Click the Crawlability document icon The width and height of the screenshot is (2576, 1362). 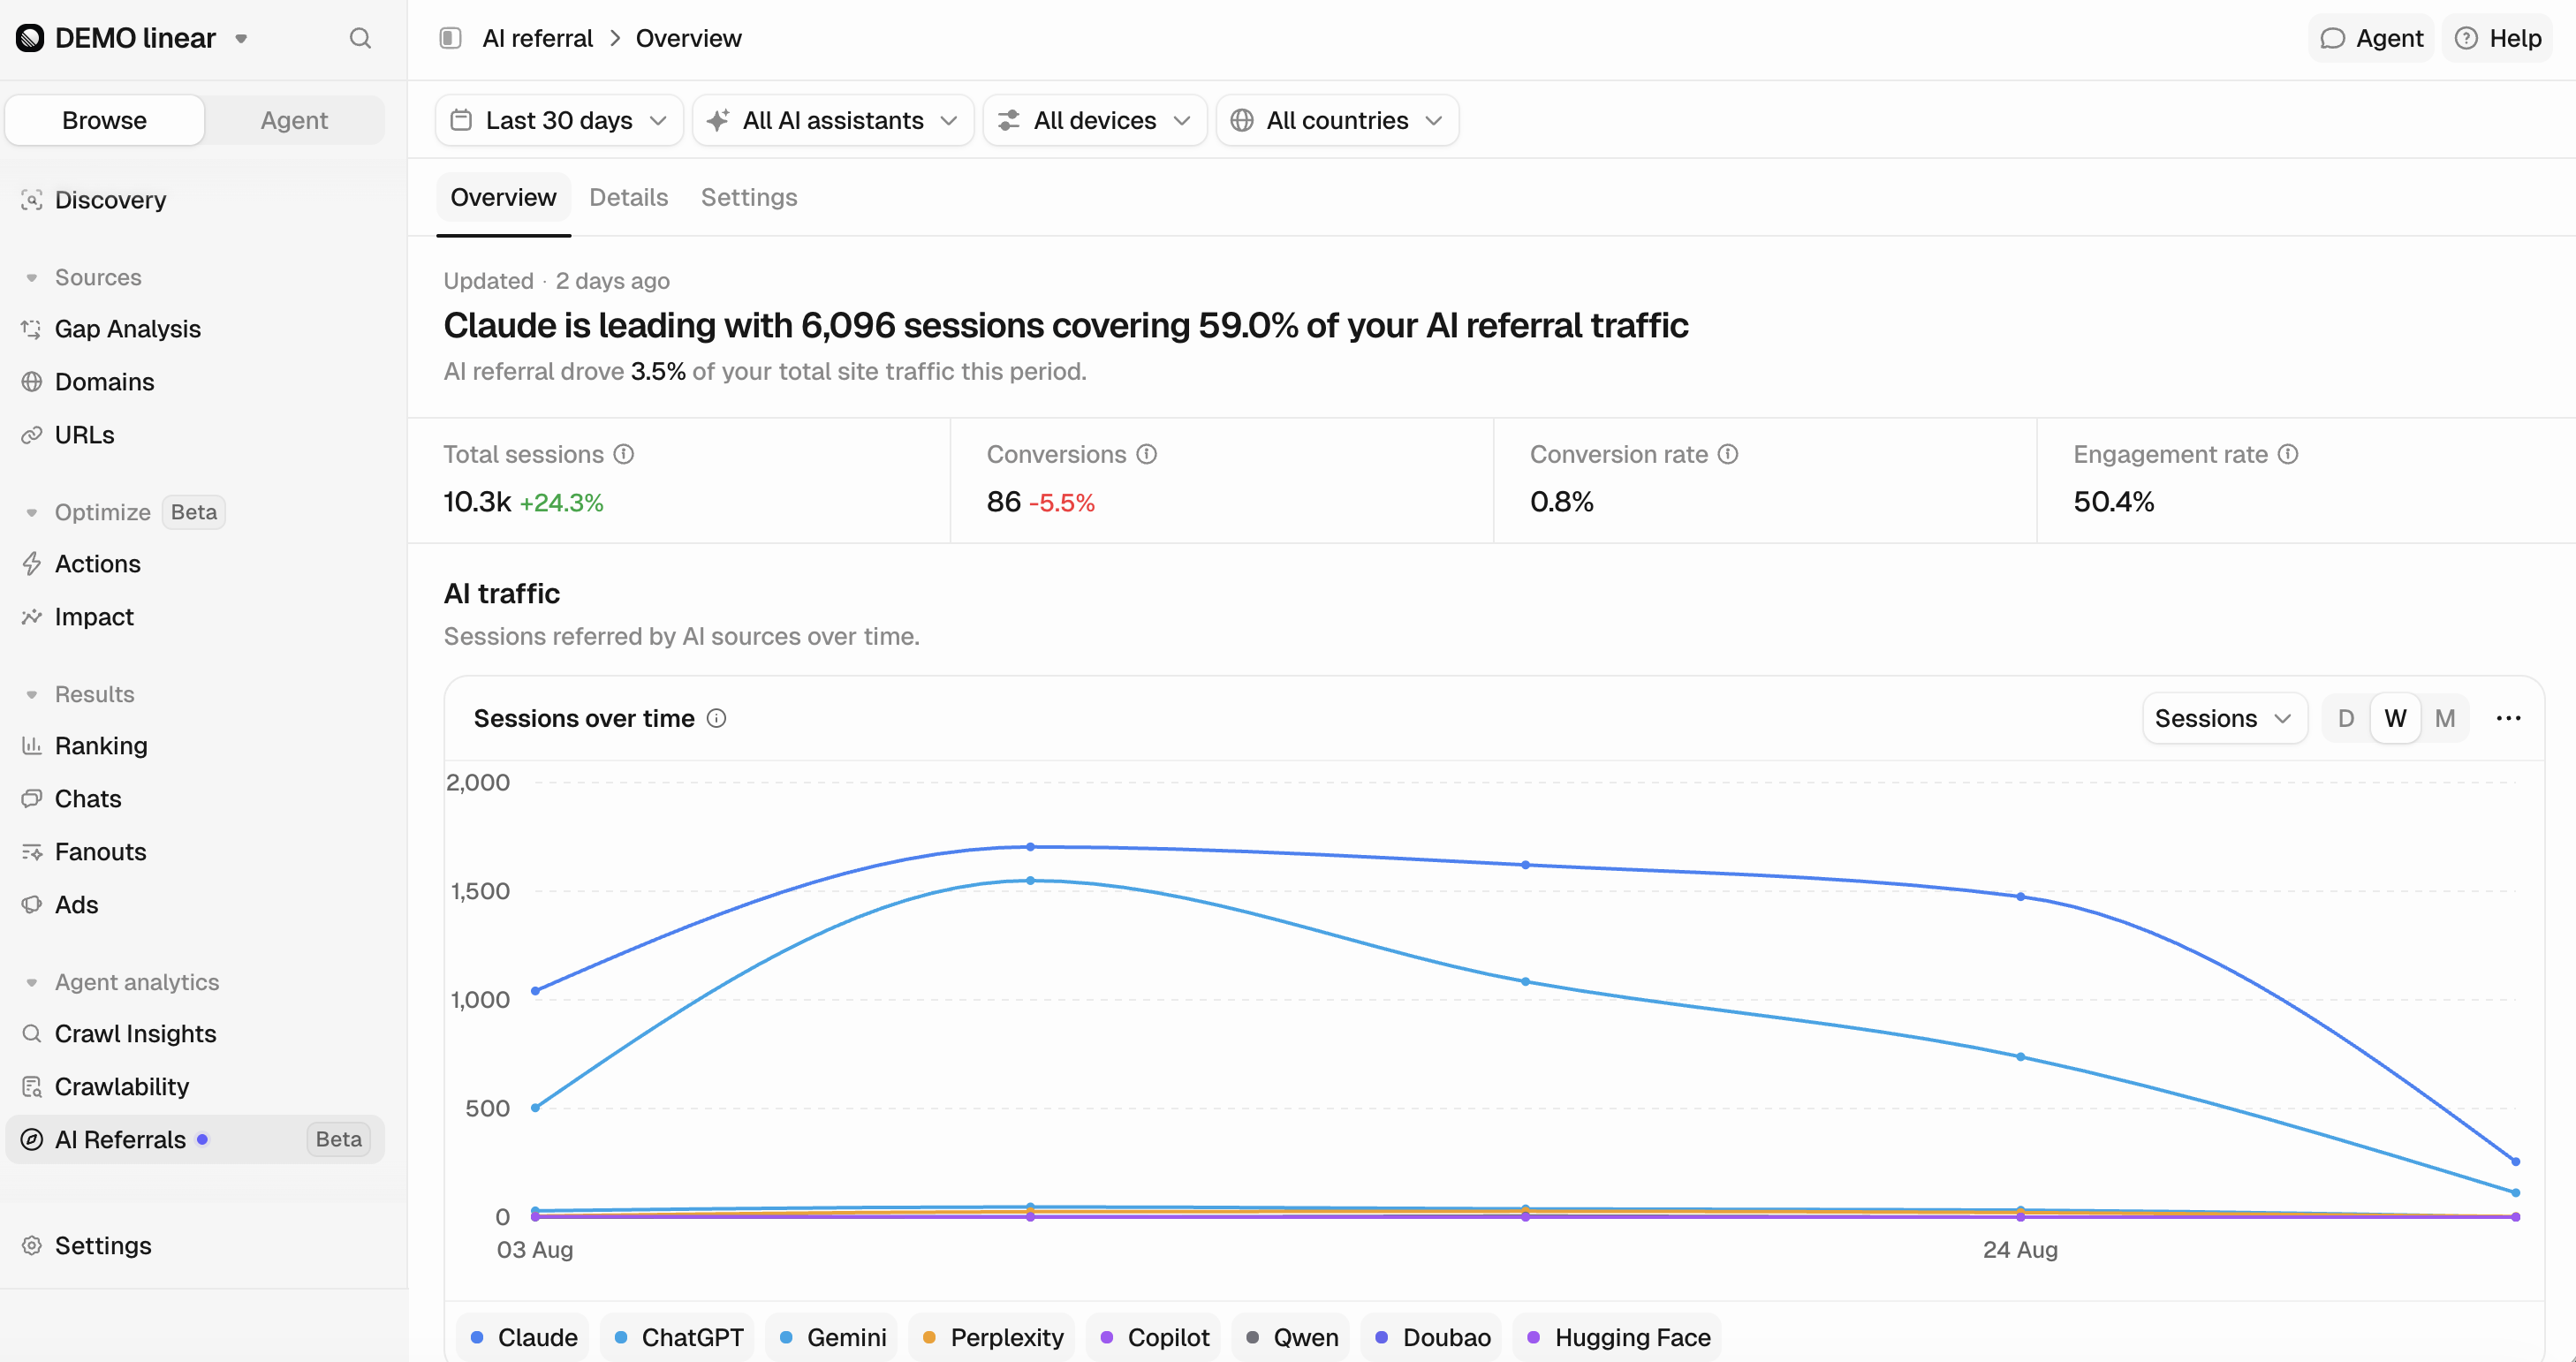32,1087
